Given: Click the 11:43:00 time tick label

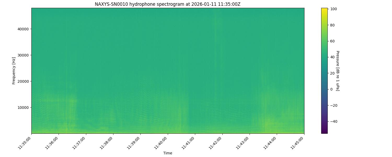Looking at the screenshot, I should click(243, 143).
